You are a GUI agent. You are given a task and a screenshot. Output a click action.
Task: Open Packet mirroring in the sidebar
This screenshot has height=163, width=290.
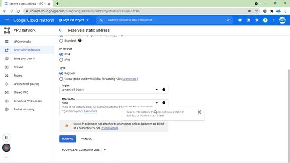click(24, 110)
